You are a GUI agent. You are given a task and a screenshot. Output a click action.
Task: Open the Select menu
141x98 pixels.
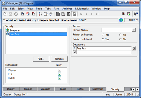pyautogui.click(x=21, y=9)
